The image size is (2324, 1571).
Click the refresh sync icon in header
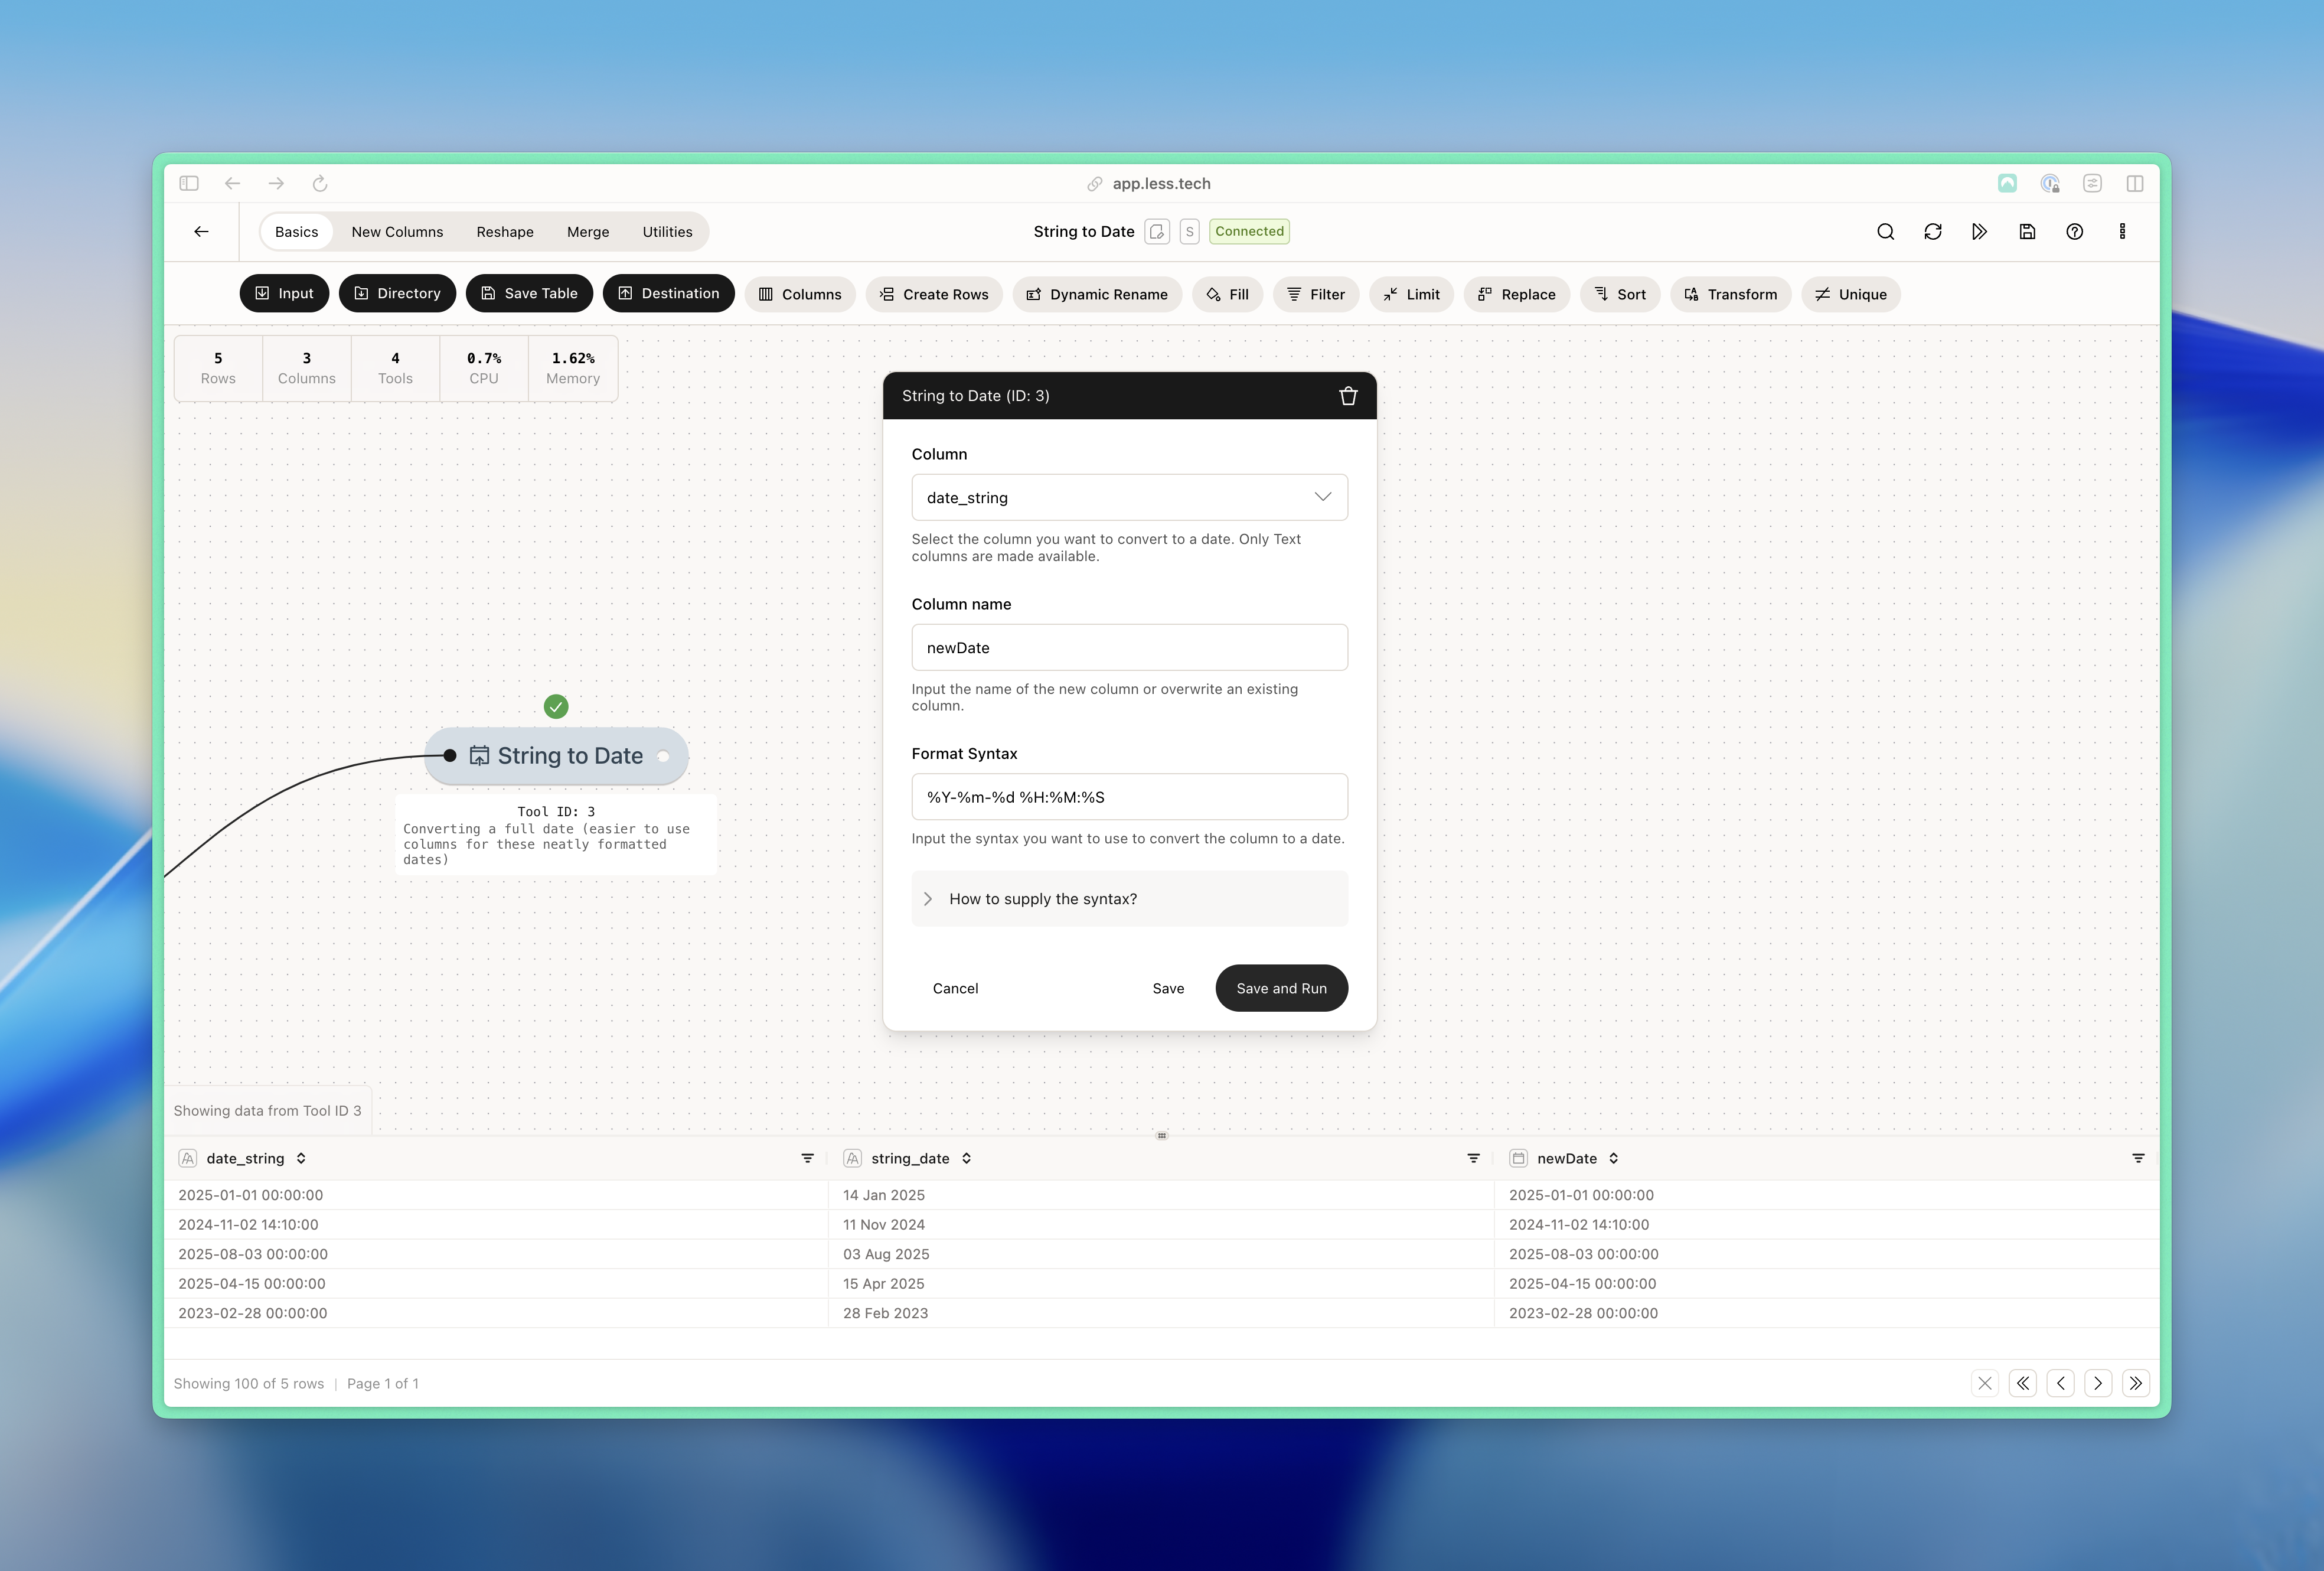click(1932, 232)
